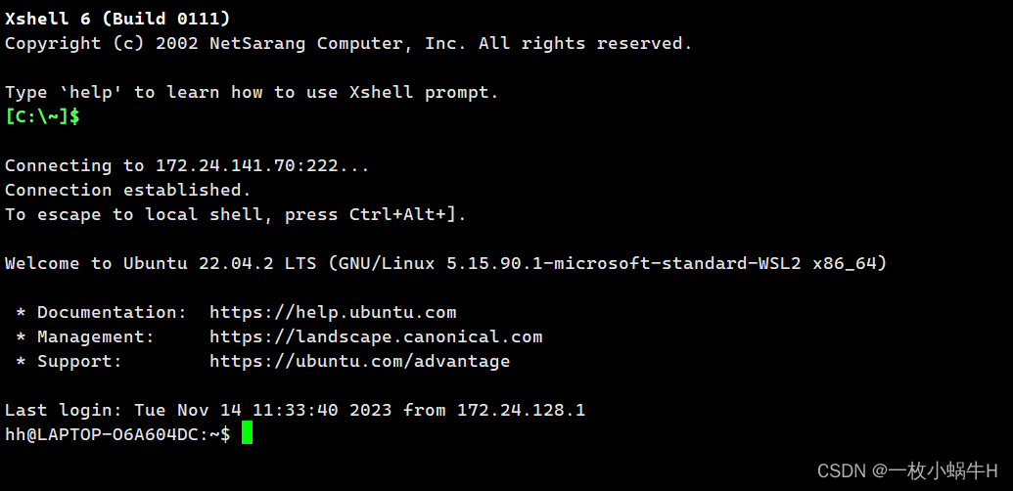Click the last login source IP 172.24.128.1
The height and width of the screenshot is (491, 1013).
pos(522,411)
